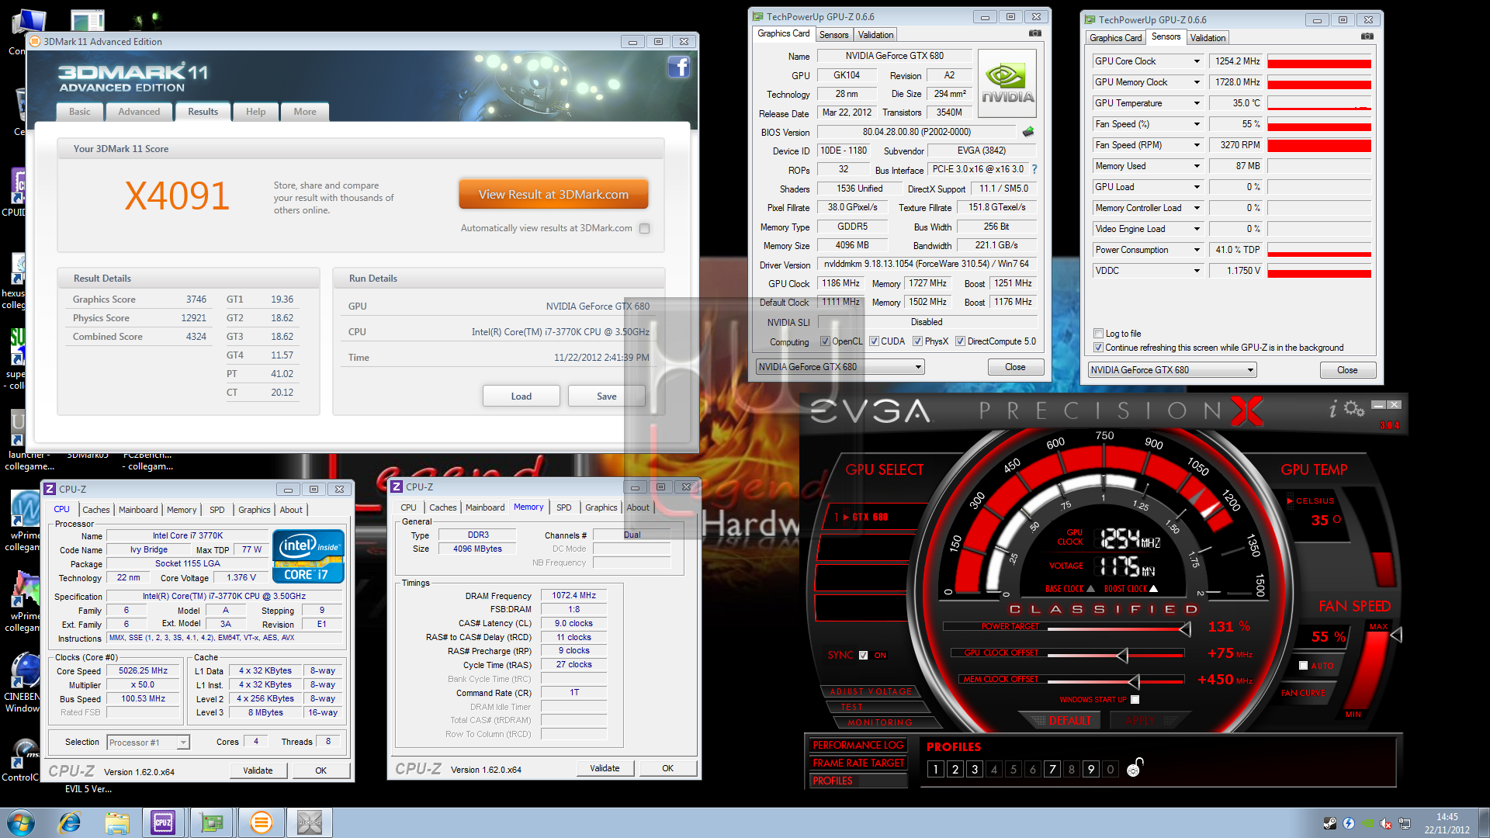This screenshot has height=838, width=1490.
Task: Click the Steam tray icon
Action: pyautogui.click(x=1329, y=823)
